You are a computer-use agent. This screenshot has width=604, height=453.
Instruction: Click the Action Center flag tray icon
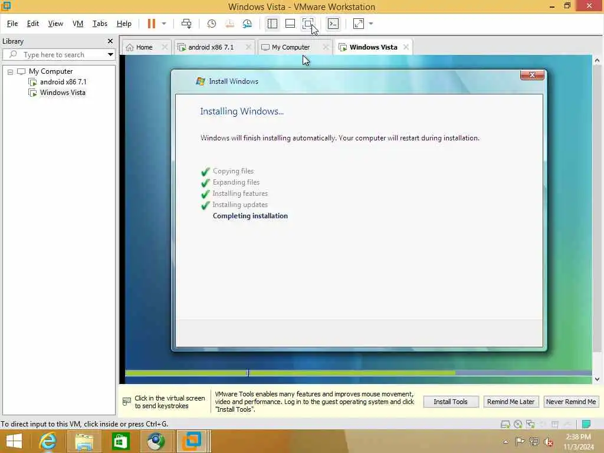[x=520, y=441]
